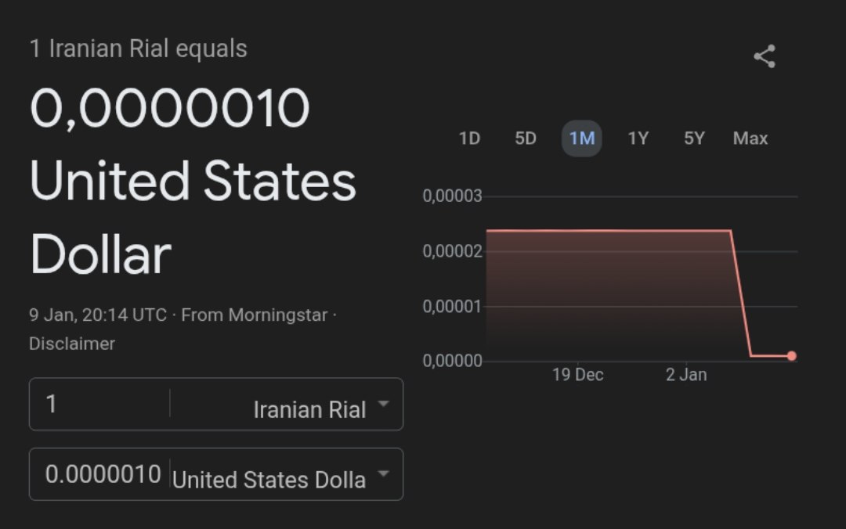Display the Max time range
The height and width of the screenshot is (529, 846).
pyautogui.click(x=750, y=138)
